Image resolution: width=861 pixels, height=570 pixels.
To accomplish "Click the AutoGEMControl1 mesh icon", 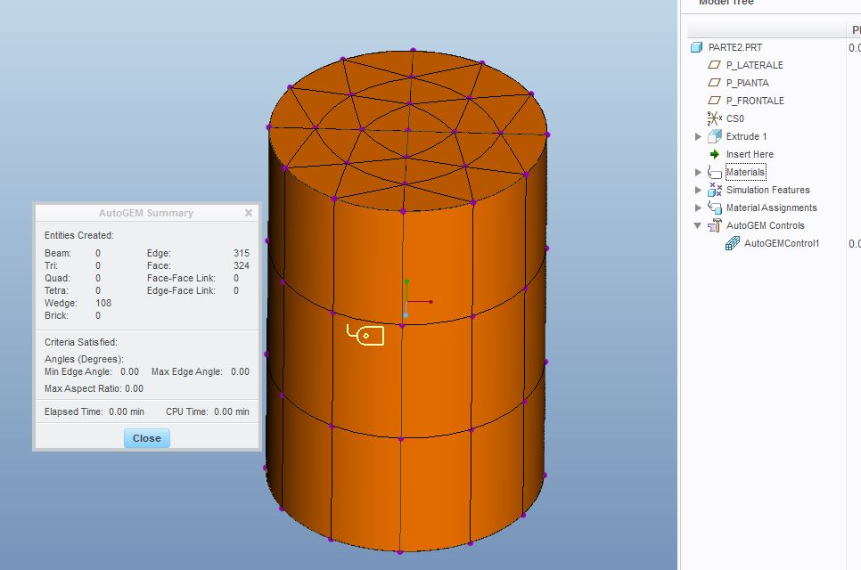I will coord(733,243).
